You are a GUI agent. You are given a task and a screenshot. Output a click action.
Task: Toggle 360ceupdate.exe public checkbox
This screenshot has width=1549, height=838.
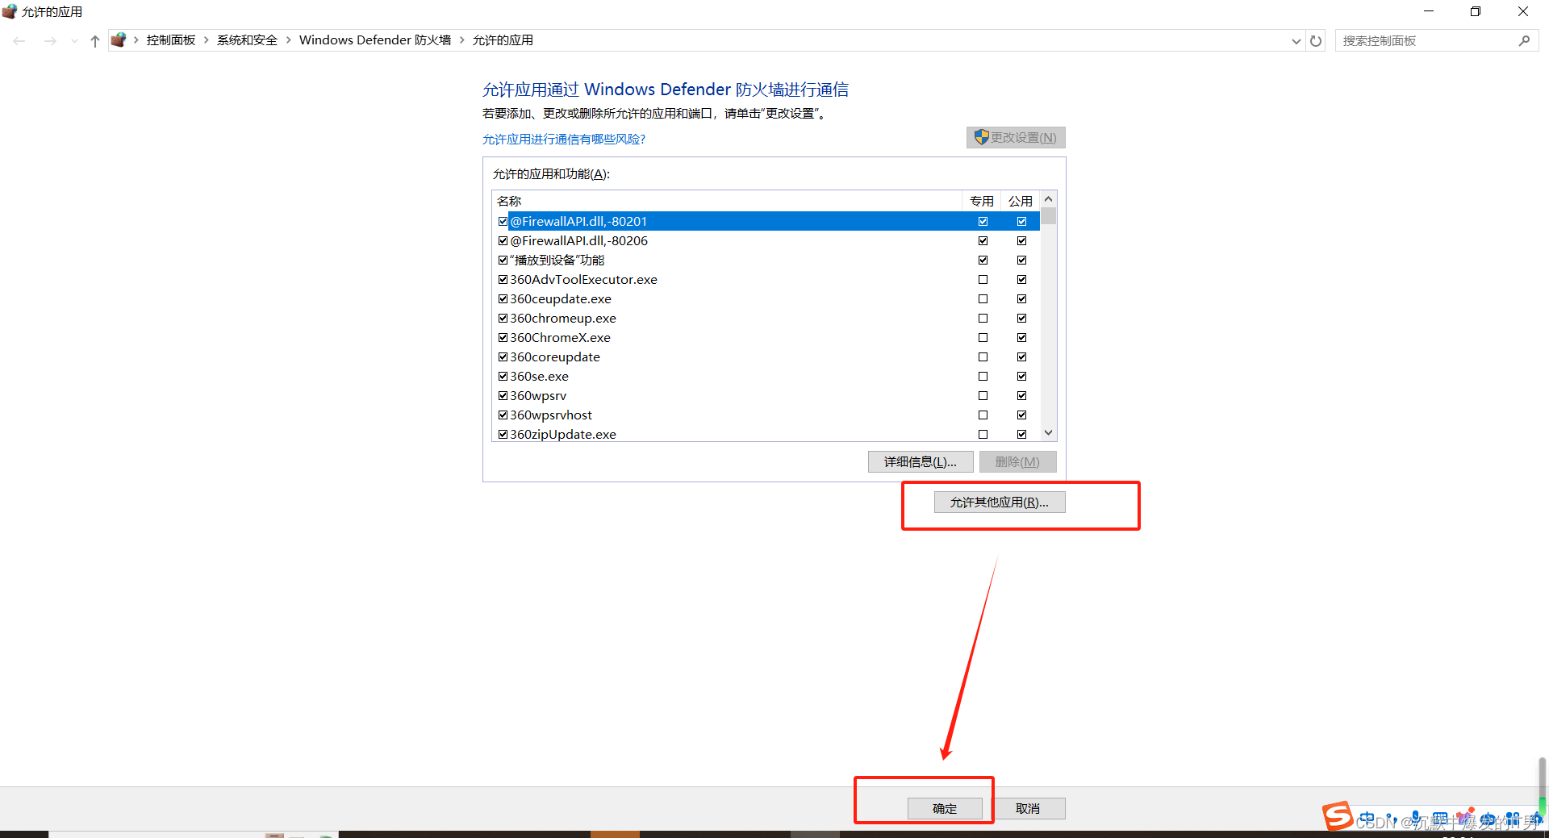click(x=1021, y=299)
